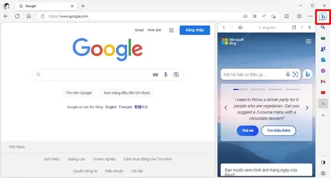Open Outlook in the sidebar
Image resolution: width=331 pixels, height=178 pixels.
(x=323, y=60)
